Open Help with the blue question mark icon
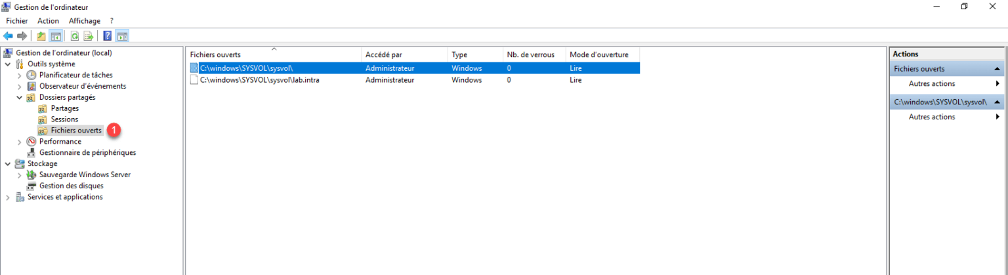 coord(107,36)
